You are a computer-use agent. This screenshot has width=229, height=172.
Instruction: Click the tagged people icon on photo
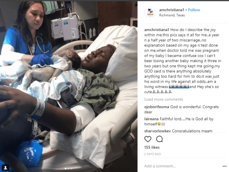(5, 167)
